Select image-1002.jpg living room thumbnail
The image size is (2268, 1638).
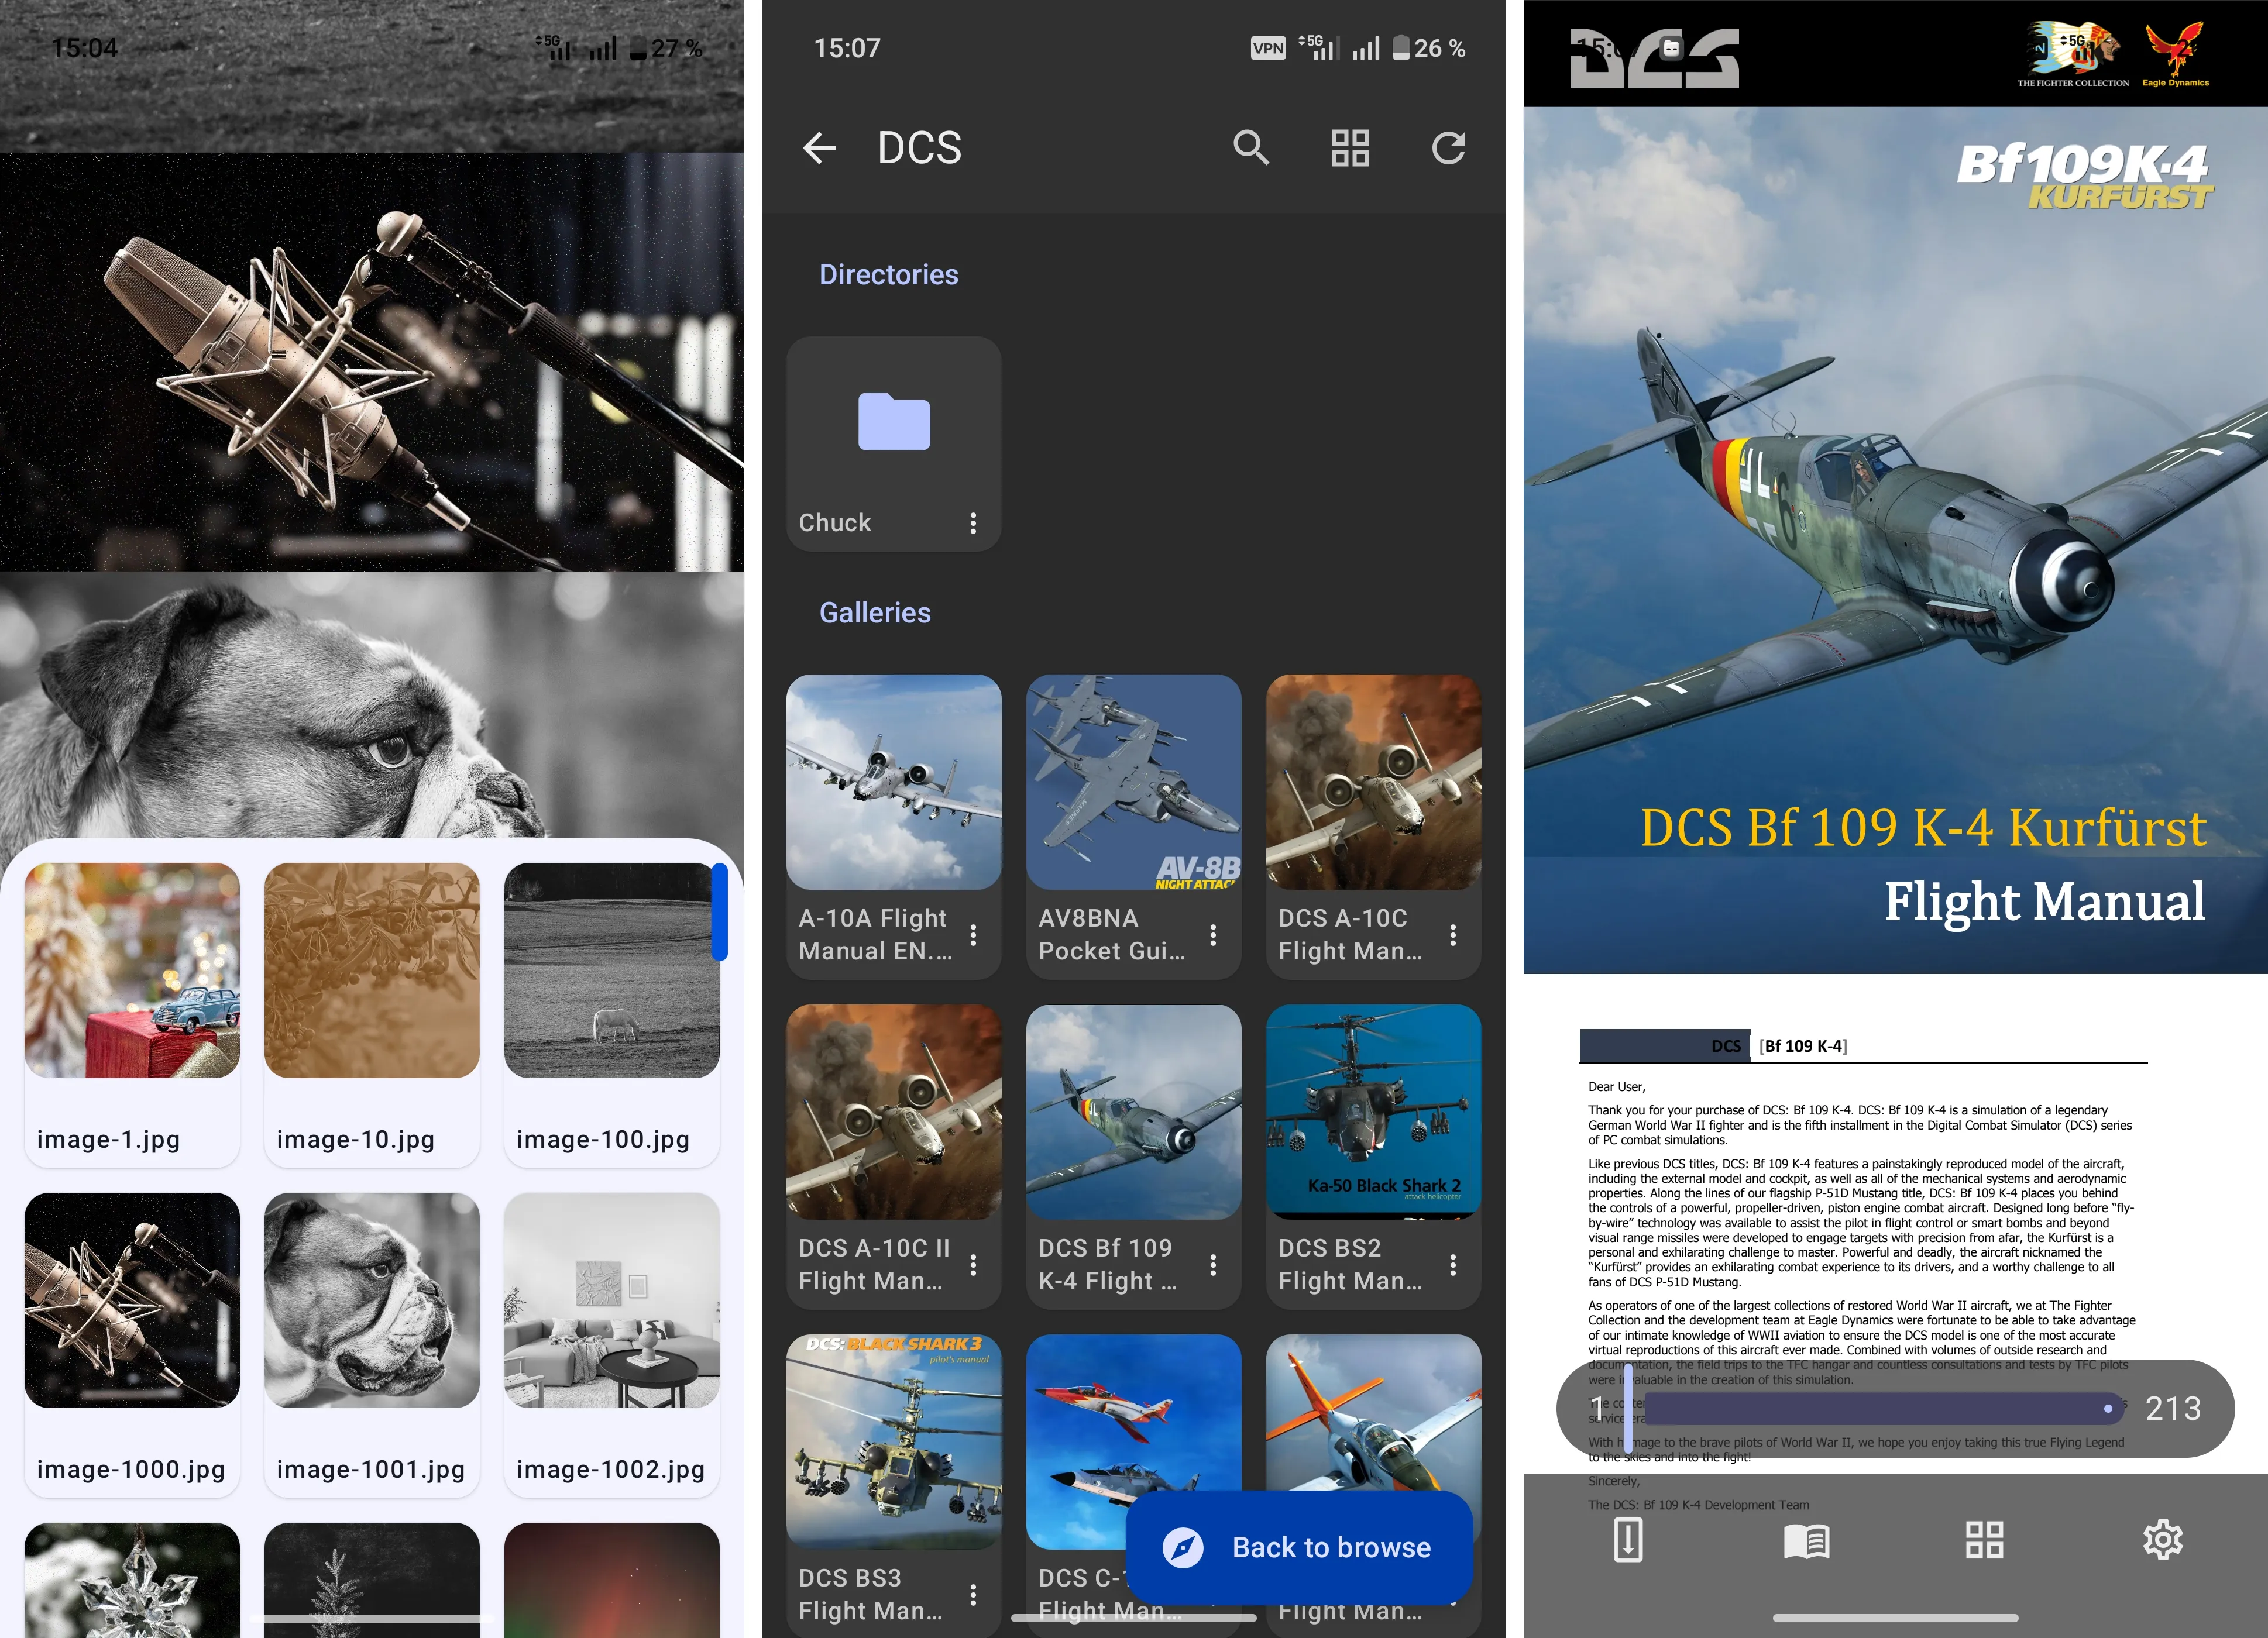pos(612,1300)
